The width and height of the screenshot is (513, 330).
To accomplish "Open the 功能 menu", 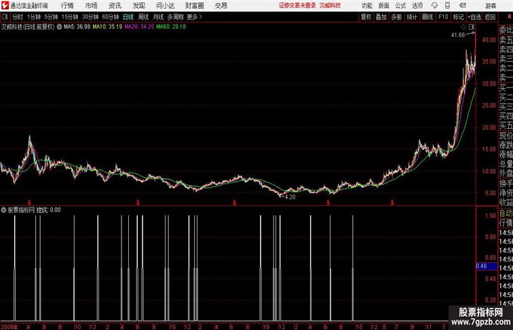I will [366, 5].
